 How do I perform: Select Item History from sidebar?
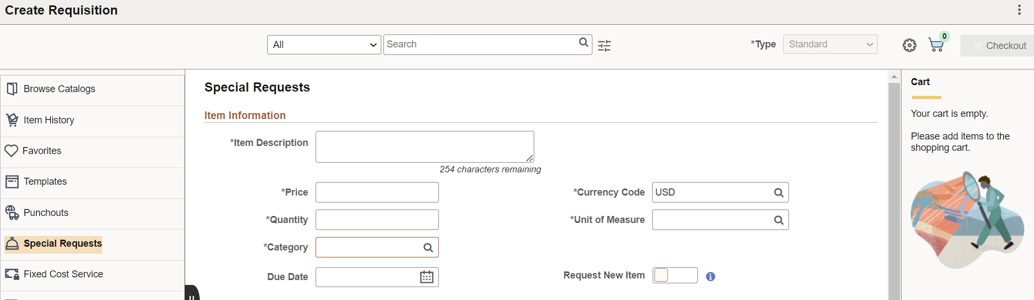(x=48, y=121)
